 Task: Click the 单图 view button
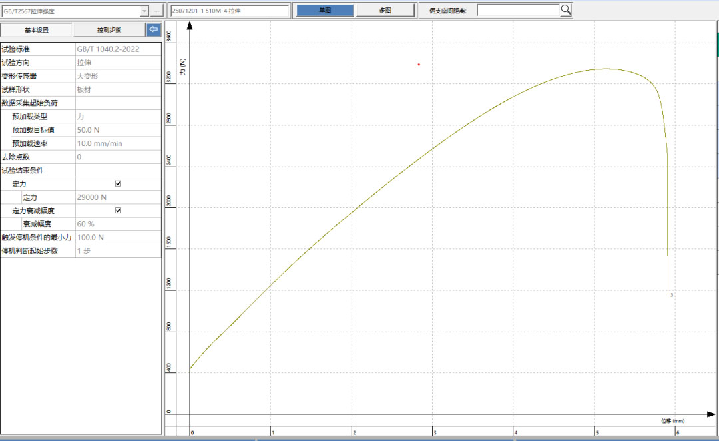tap(324, 10)
